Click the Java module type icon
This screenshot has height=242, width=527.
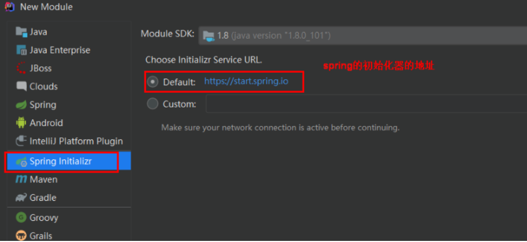point(21,32)
